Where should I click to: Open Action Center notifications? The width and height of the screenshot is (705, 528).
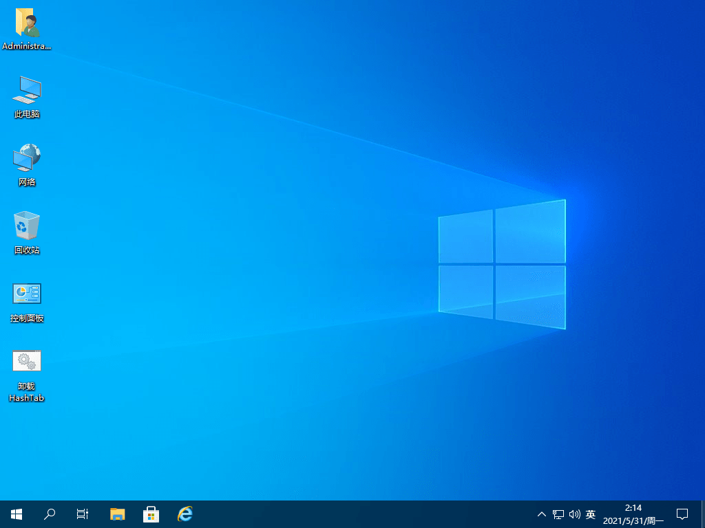click(682, 514)
